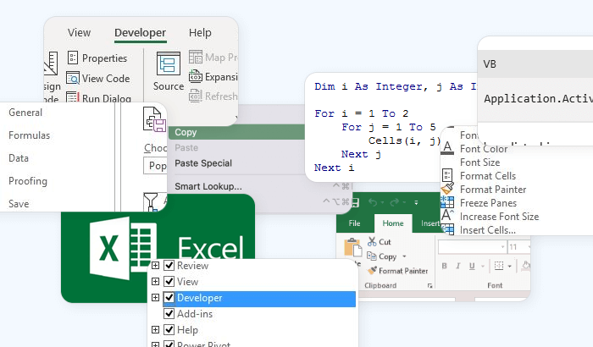593x347 pixels.
Task: Click the Borders icon
Action: [499, 266]
